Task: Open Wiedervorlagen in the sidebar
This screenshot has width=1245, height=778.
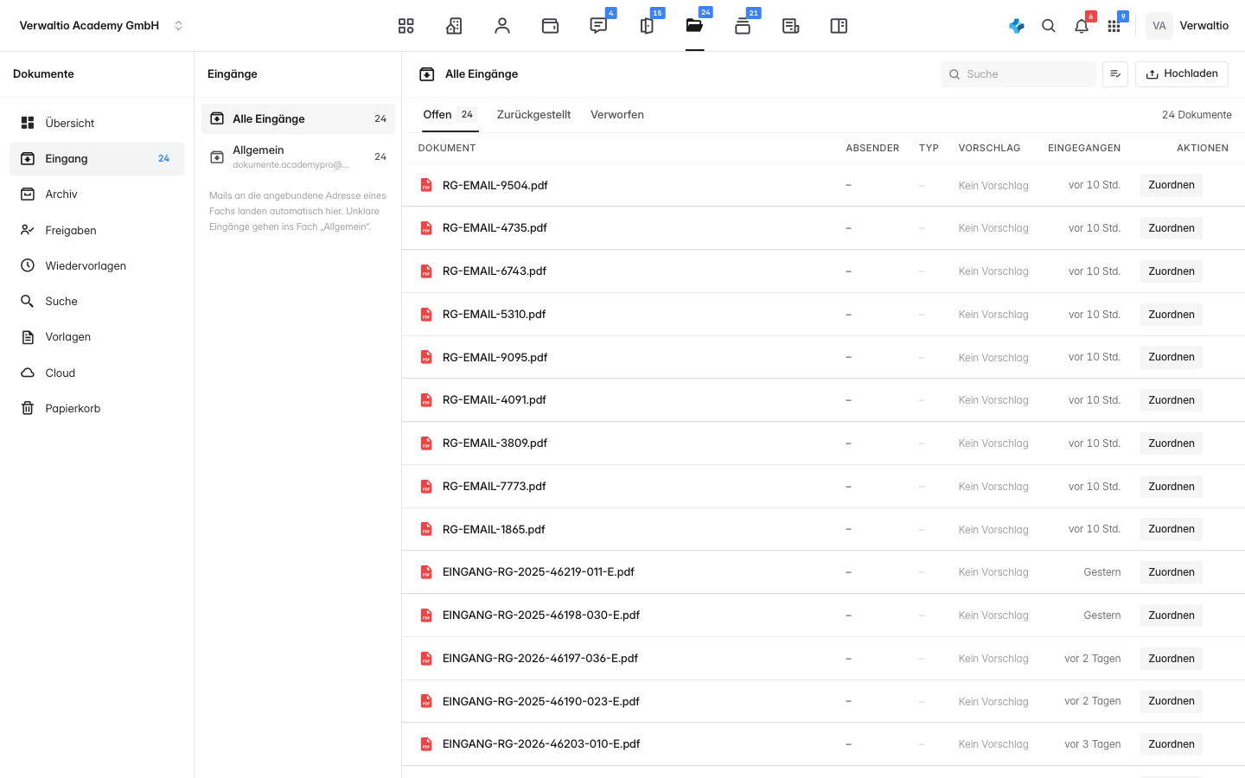Action: click(x=97, y=265)
